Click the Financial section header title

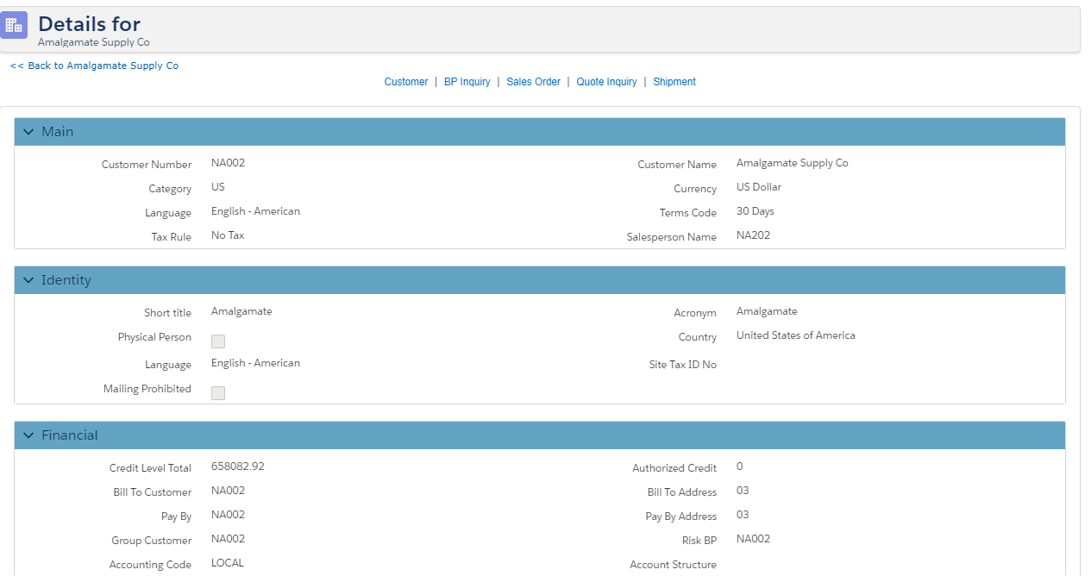(x=70, y=435)
